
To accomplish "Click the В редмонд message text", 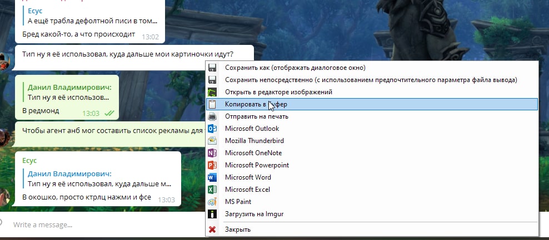I will click(x=41, y=111).
